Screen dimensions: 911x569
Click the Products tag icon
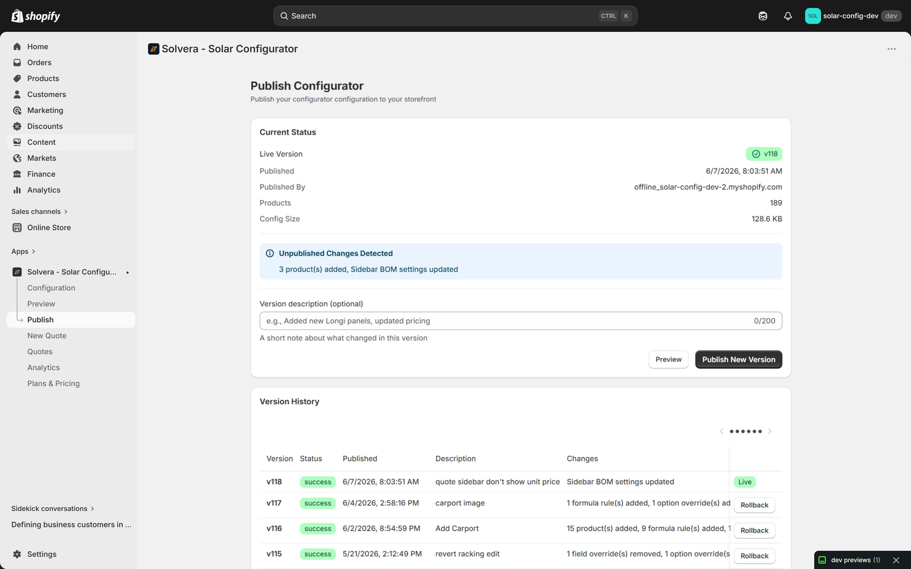click(x=17, y=79)
